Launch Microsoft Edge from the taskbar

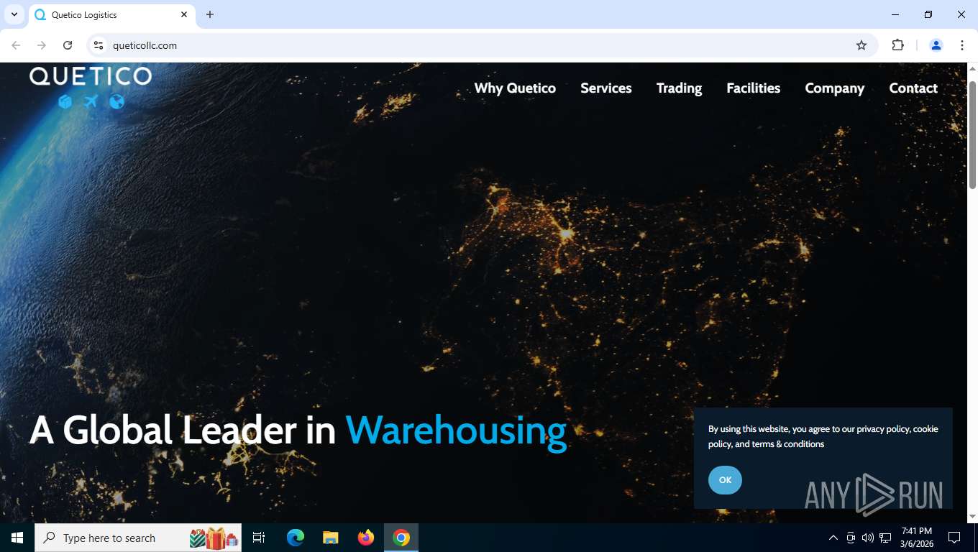coord(295,538)
